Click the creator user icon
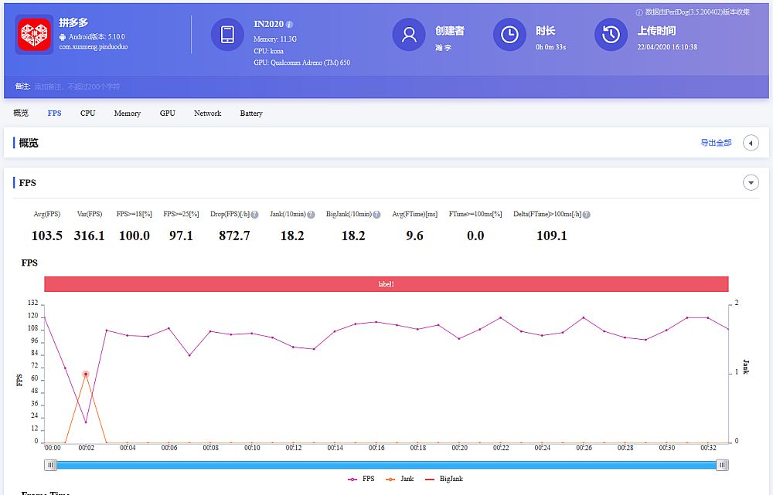 [409, 35]
